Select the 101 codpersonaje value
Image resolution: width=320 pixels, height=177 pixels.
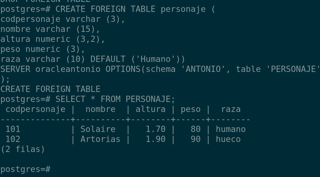click(13, 129)
